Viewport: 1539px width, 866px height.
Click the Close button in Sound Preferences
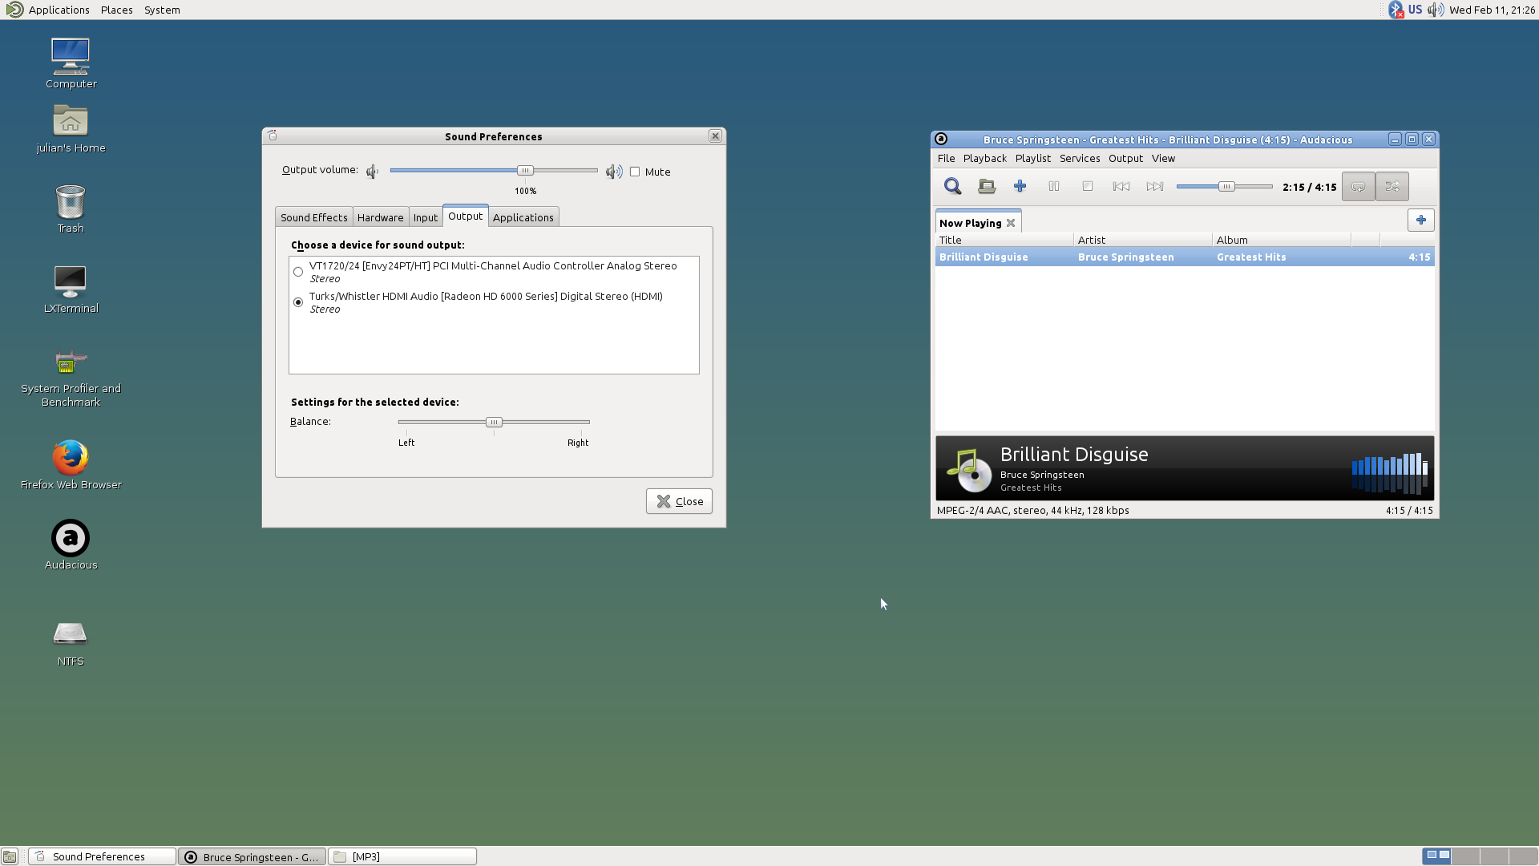point(679,501)
